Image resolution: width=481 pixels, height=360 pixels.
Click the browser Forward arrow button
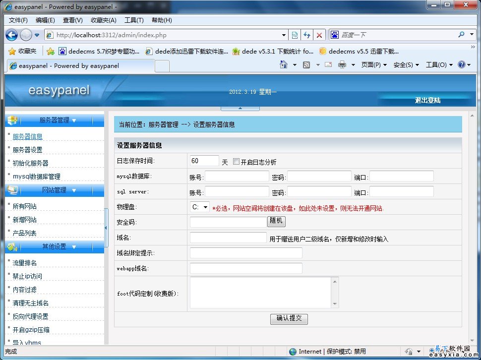click(x=26, y=35)
